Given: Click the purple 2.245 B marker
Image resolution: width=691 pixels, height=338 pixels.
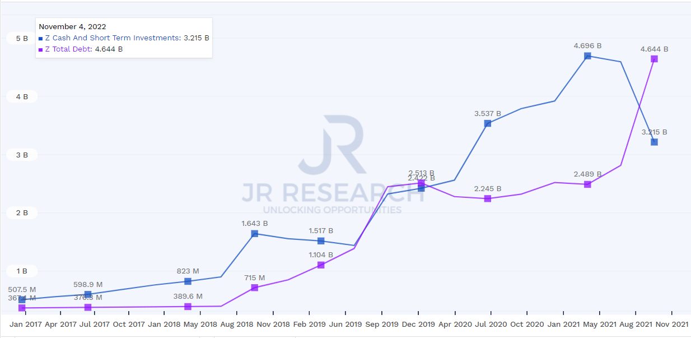Looking at the screenshot, I should tap(488, 198).
